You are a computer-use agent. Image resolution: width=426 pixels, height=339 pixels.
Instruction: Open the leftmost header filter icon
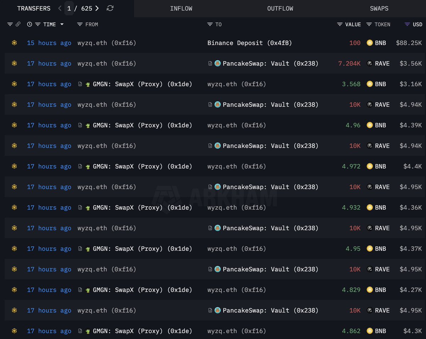10,24
